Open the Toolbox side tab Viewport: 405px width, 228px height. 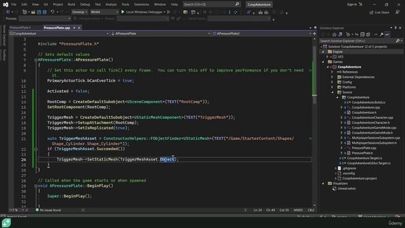pos(4,55)
